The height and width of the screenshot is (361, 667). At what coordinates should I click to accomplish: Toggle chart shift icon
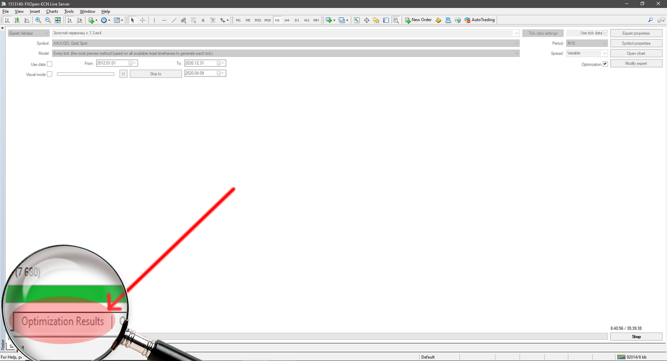(x=80, y=20)
